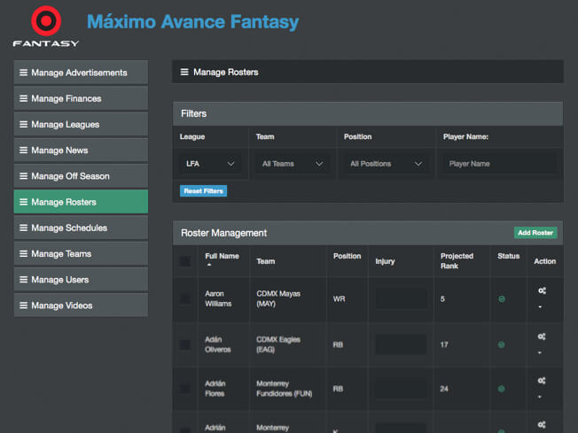Click Máximo Avance Fantasy title link
578x433 pixels.
pos(192,22)
